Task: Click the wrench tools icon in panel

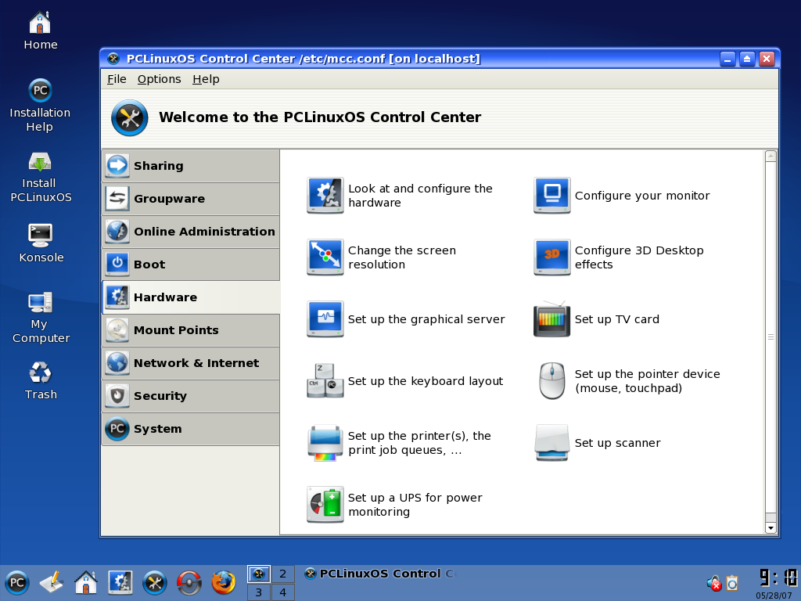Action: pos(155,582)
